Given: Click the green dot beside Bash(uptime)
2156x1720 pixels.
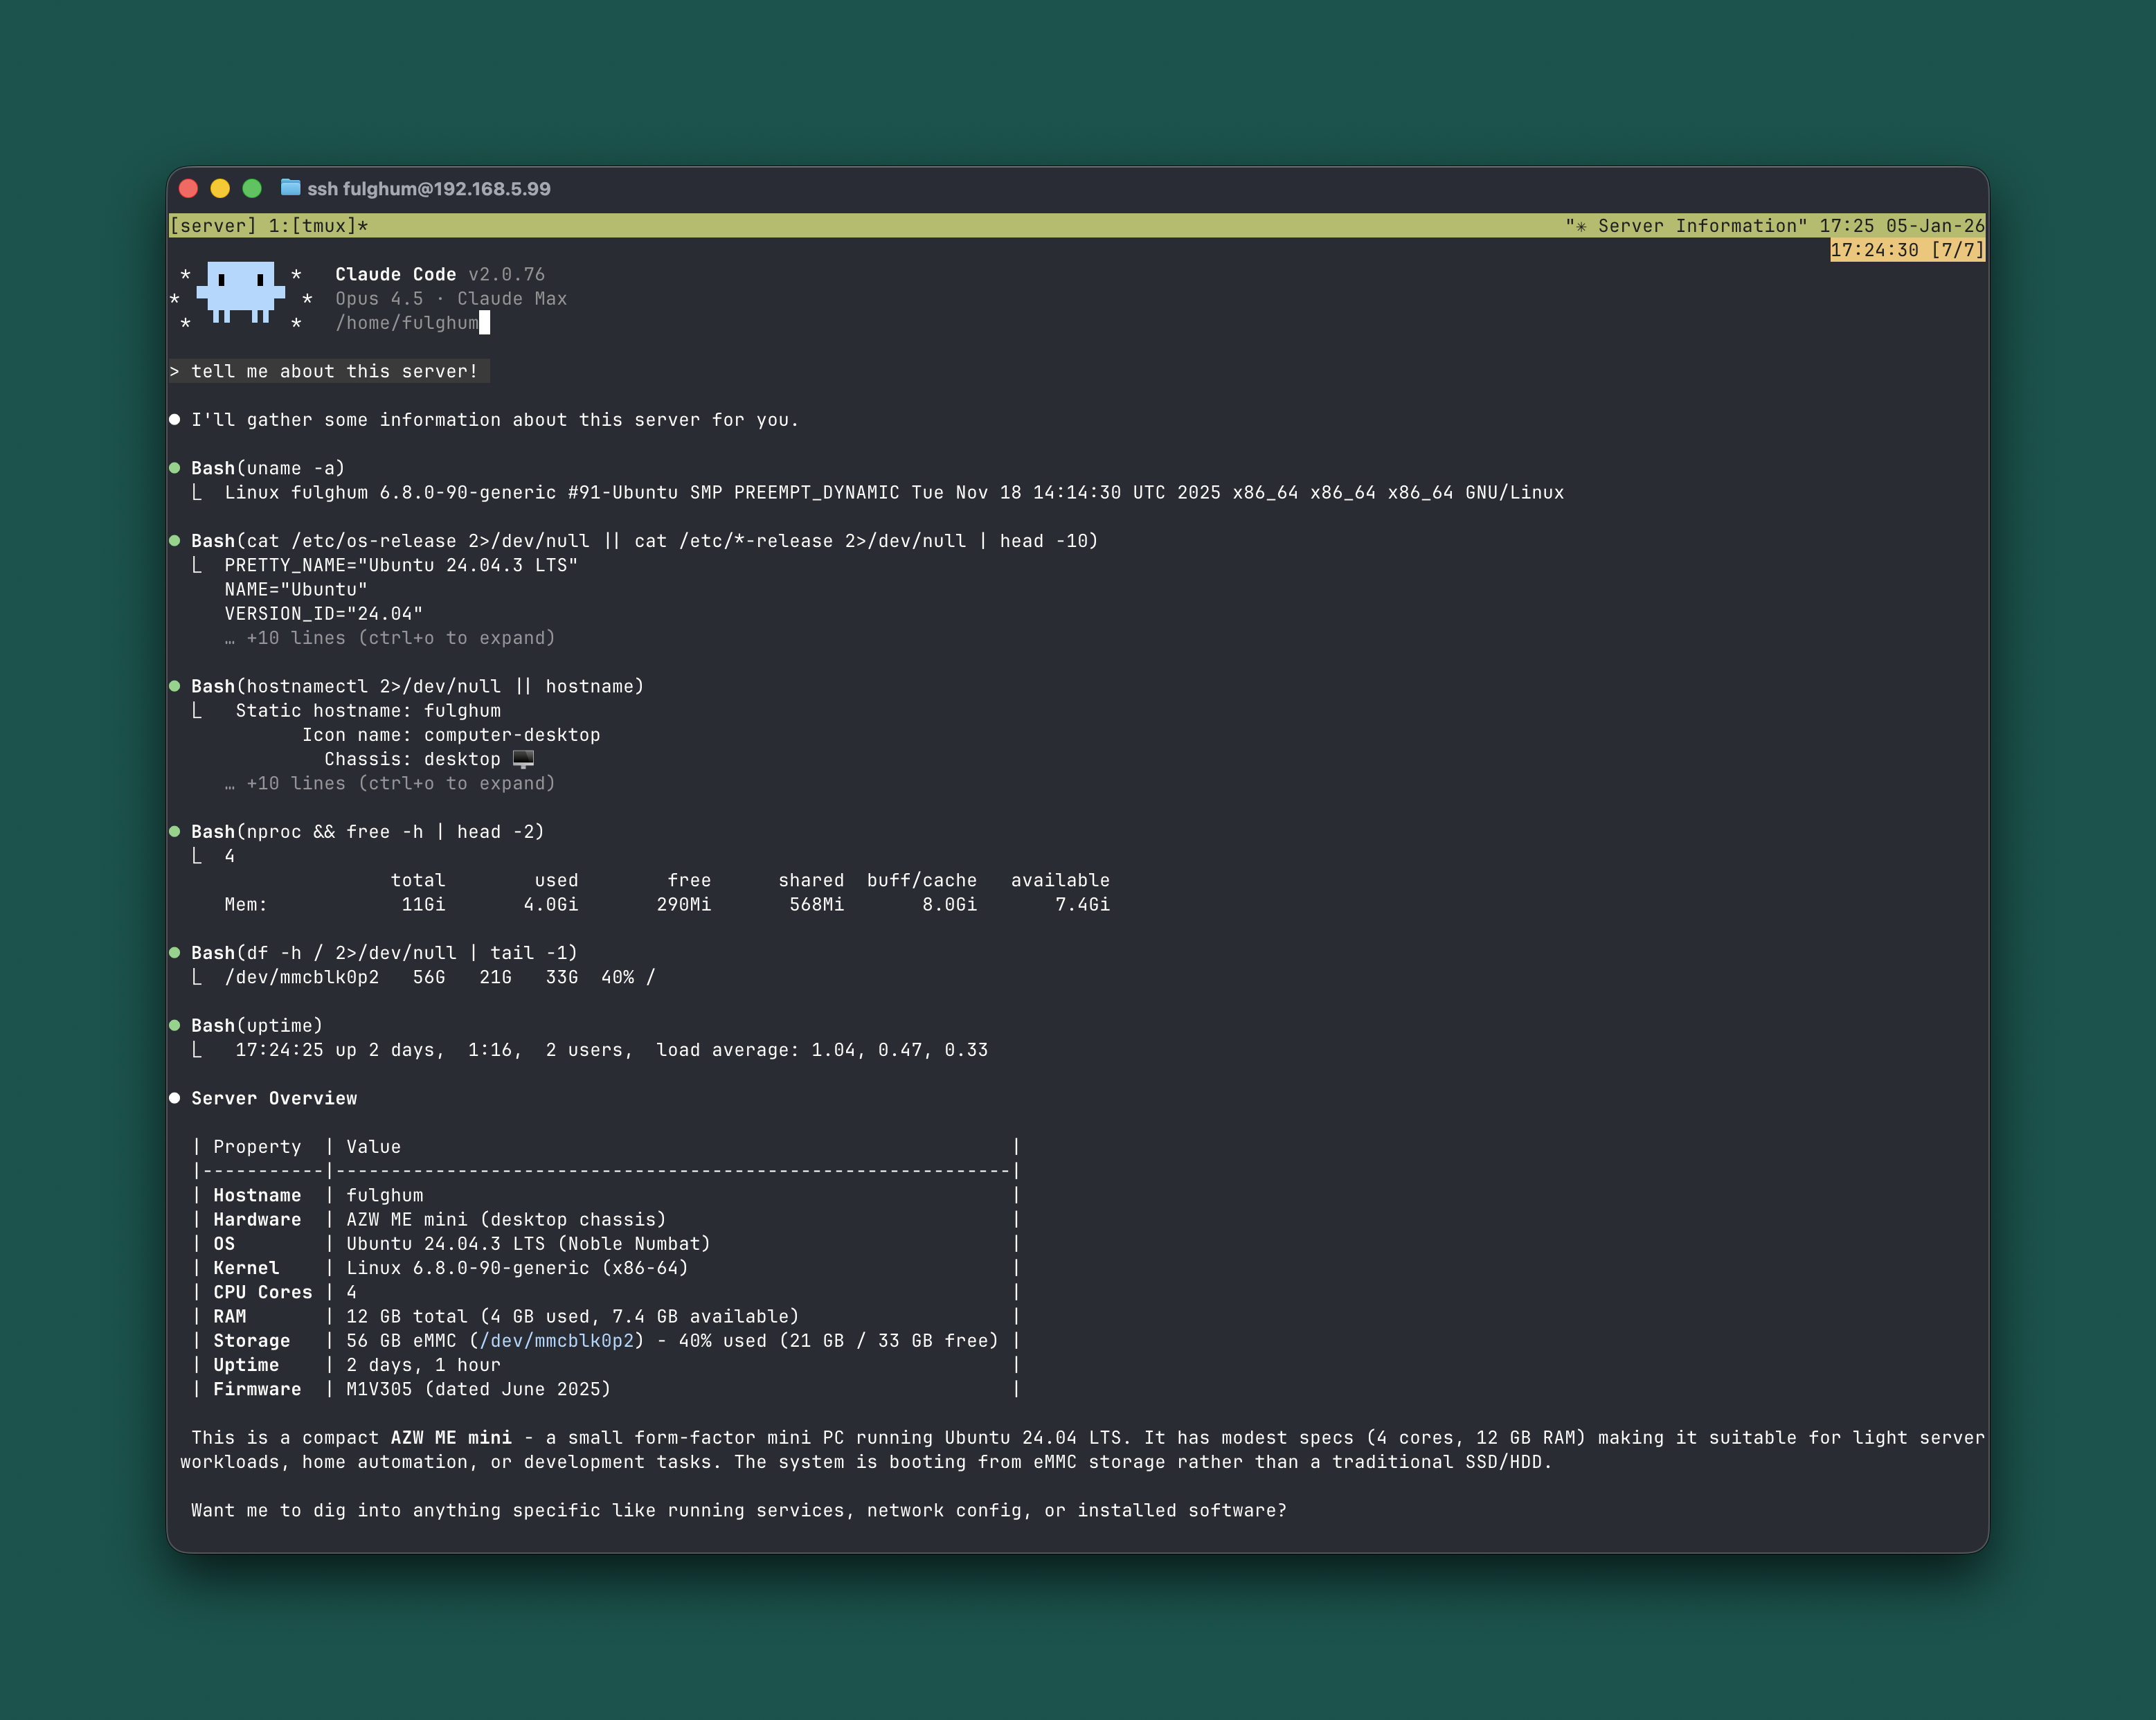Looking at the screenshot, I should (x=176, y=1025).
